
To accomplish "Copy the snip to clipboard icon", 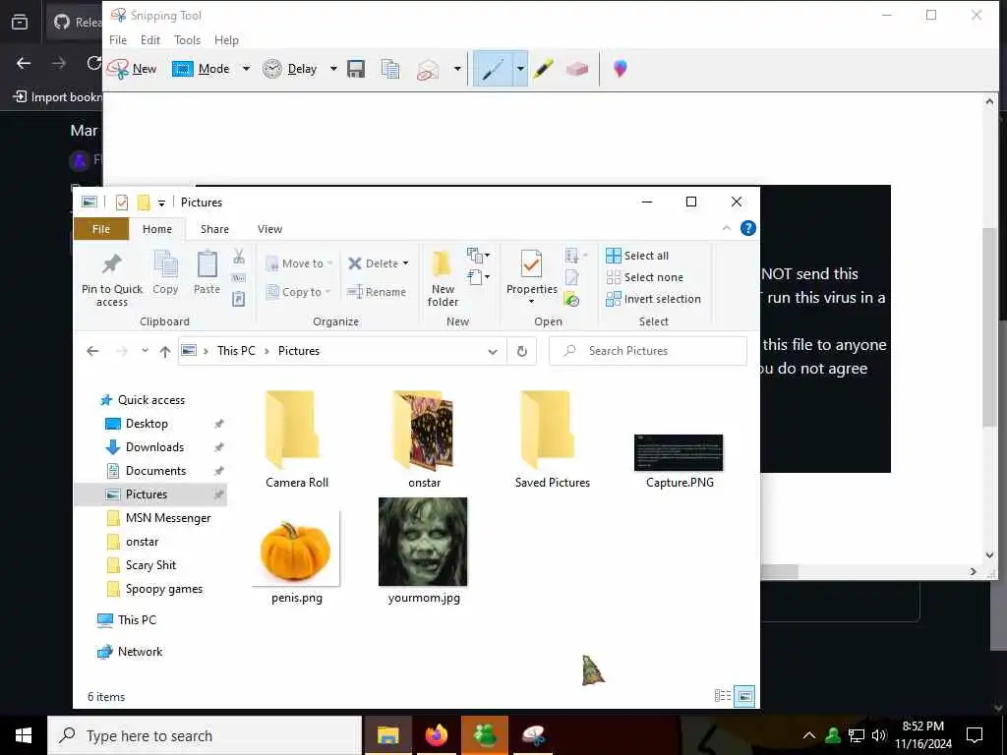I will [x=389, y=69].
